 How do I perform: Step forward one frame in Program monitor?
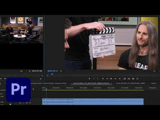(x=115, y=79)
